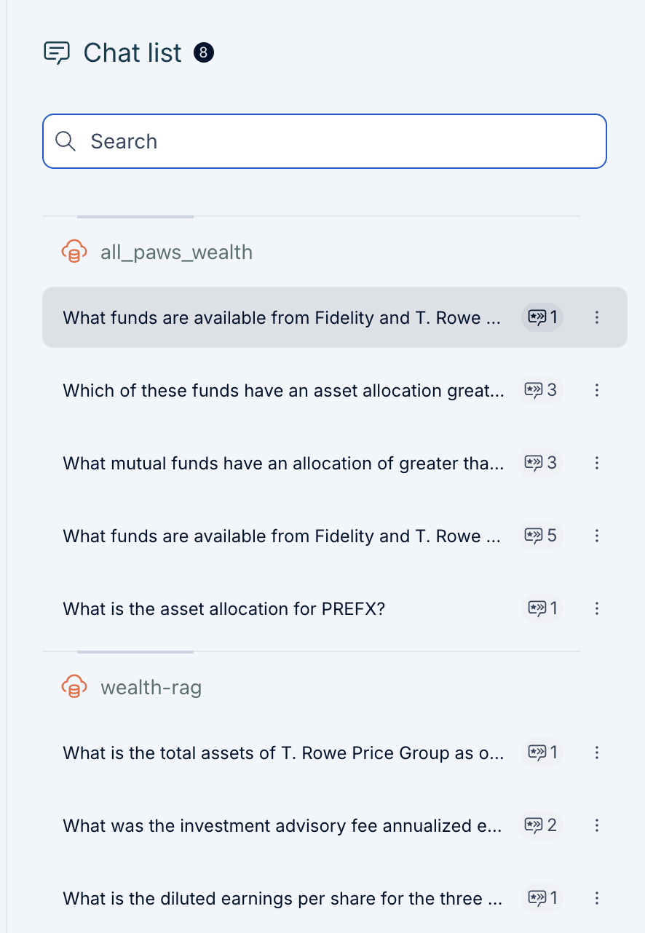Click the magnifier icon in search box
Viewport: 645px width, 933px height.
point(66,141)
